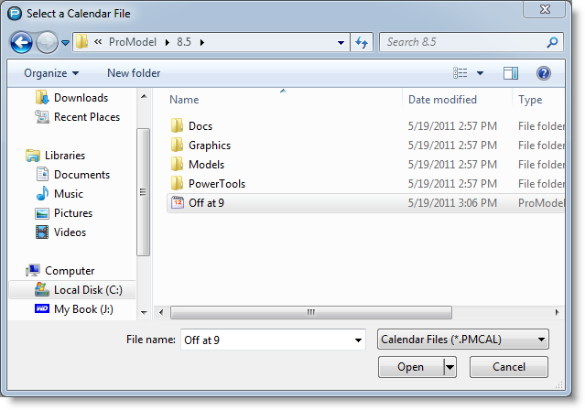The height and width of the screenshot is (410, 585).
Task: Click the Open button split arrow
Action: click(449, 367)
